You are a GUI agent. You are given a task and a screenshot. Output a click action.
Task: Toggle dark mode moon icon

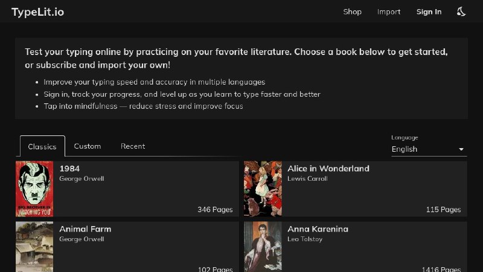[x=461, y=11]
